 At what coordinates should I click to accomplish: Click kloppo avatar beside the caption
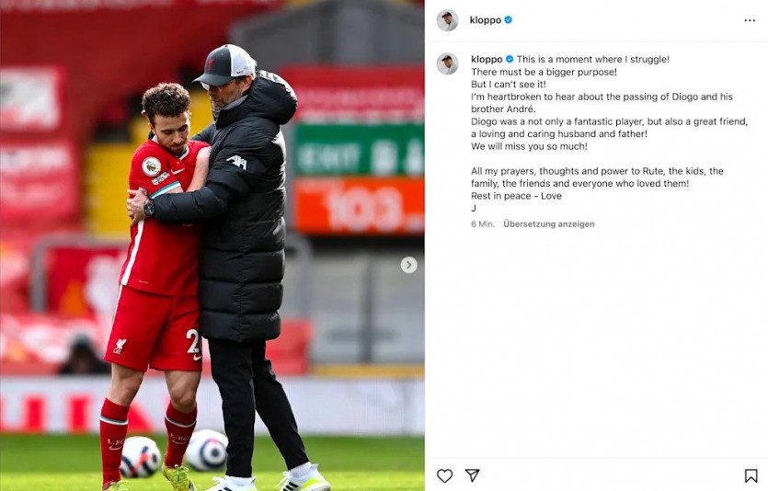point(447,63)
